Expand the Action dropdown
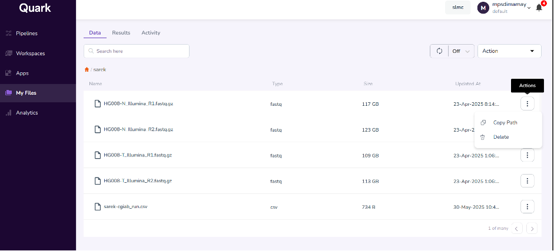This screenshot has height=251, width=554. tap(509, 51)
